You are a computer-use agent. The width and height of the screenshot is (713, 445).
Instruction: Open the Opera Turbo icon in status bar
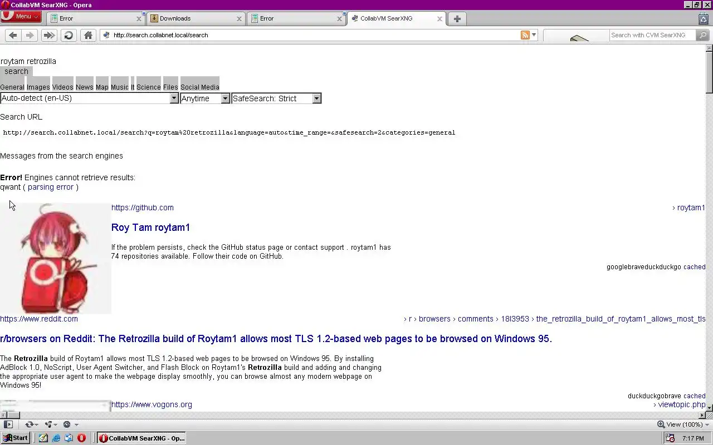click(67, 424)
